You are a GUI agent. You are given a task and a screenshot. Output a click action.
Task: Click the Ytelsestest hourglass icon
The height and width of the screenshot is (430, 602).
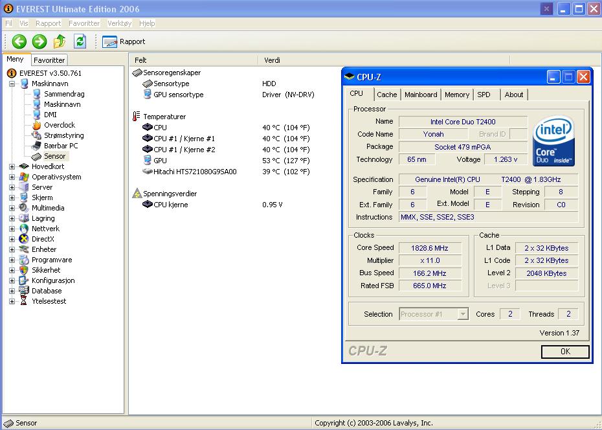click(x=24, y=301)
